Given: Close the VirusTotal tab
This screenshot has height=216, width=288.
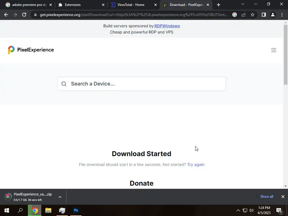Looking at the screenshot, I should coord(156,5).
